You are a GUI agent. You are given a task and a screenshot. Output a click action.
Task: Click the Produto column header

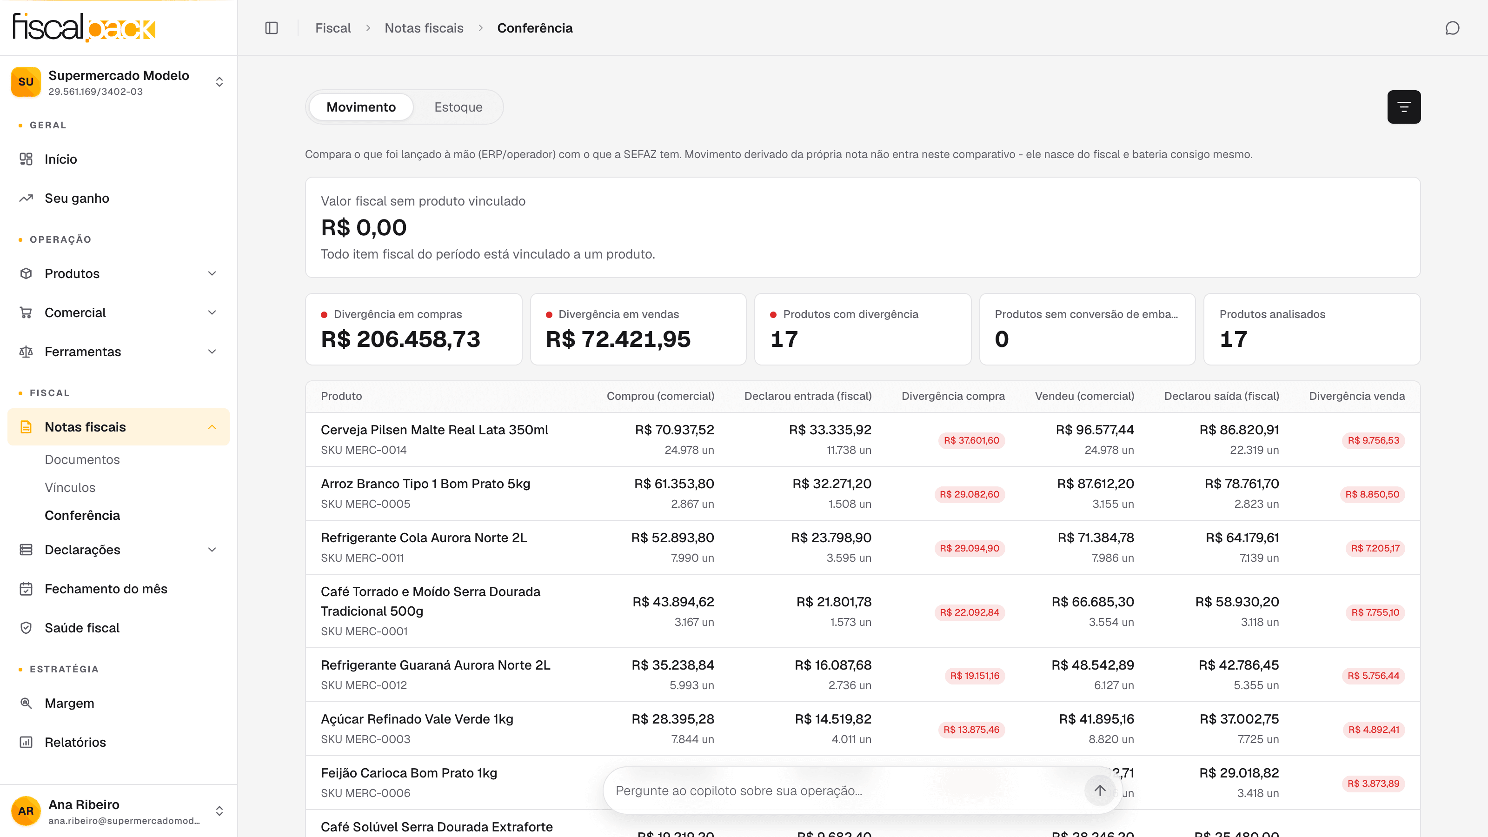pos(341,396)
